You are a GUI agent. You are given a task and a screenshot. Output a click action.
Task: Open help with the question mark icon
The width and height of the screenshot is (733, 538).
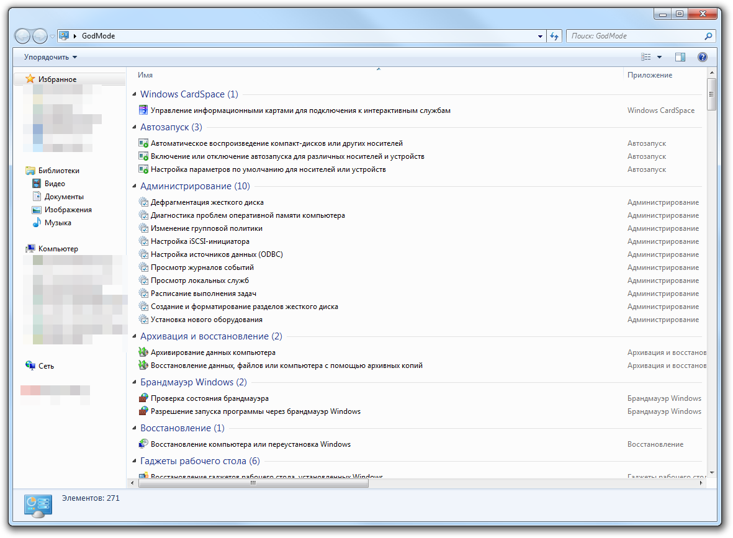coord(702,57)
